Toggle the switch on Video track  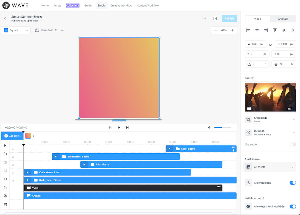[219, 186]
